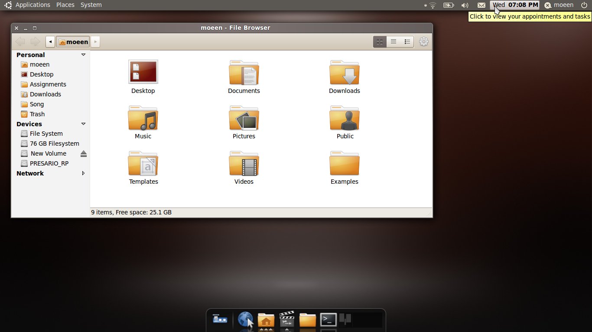Show next path with right triangle
Image resolution: width=592 pixels, height=332 pixels.
95,41
